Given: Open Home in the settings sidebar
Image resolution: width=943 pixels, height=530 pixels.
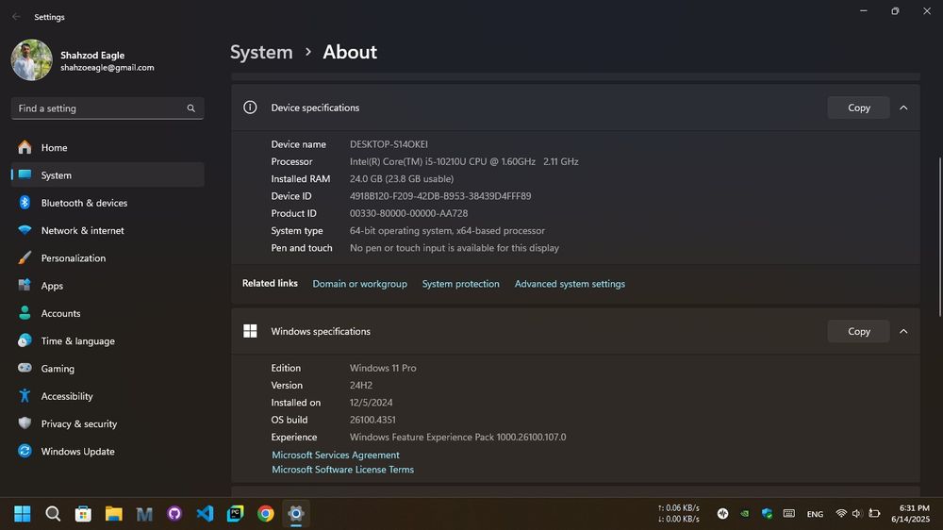Looking at the screenshot, I should [108, 147].
